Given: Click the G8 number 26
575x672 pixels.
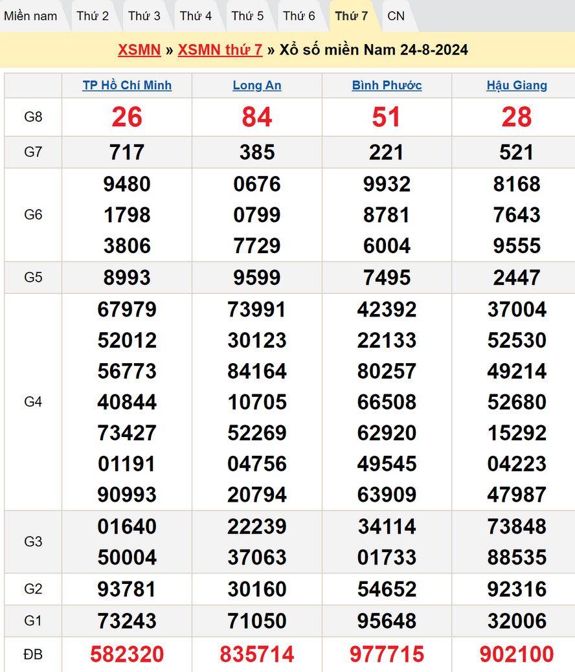Looking at the screenshot, I should tap(127, 117).
